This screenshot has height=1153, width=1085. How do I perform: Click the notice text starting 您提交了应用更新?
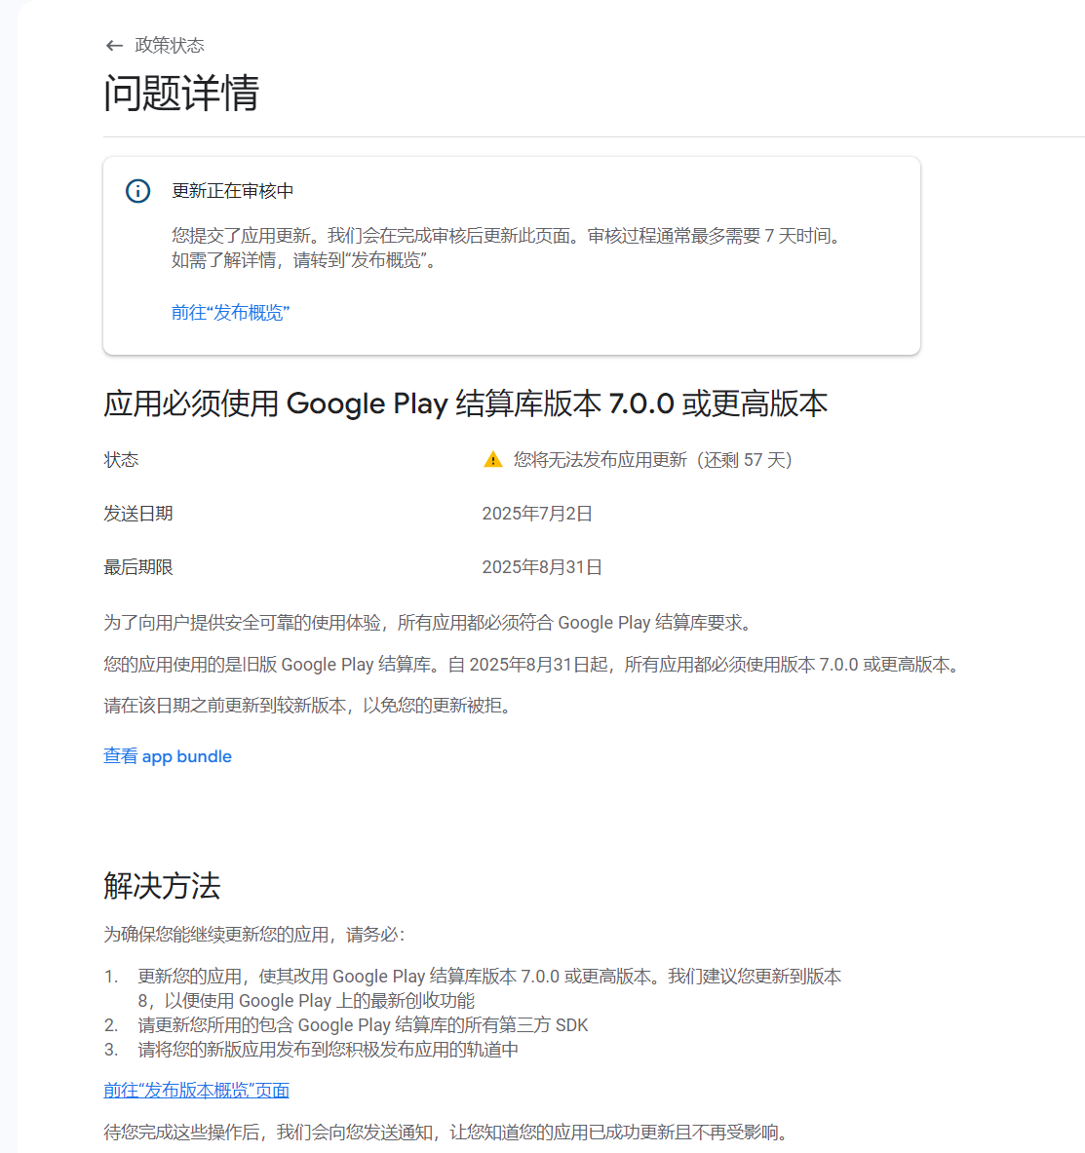[x=508, y=248]
